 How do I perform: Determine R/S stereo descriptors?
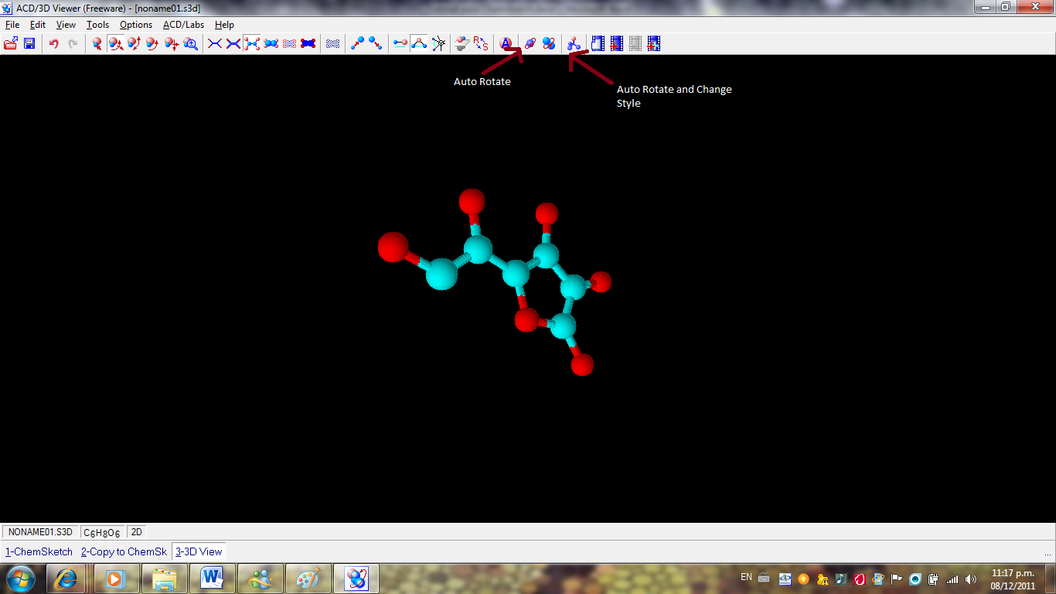pos(479,43)
